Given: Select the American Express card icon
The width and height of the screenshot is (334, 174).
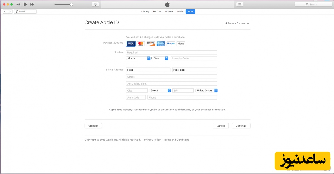Looking at the screenshot, I should (x=161, y=44).
